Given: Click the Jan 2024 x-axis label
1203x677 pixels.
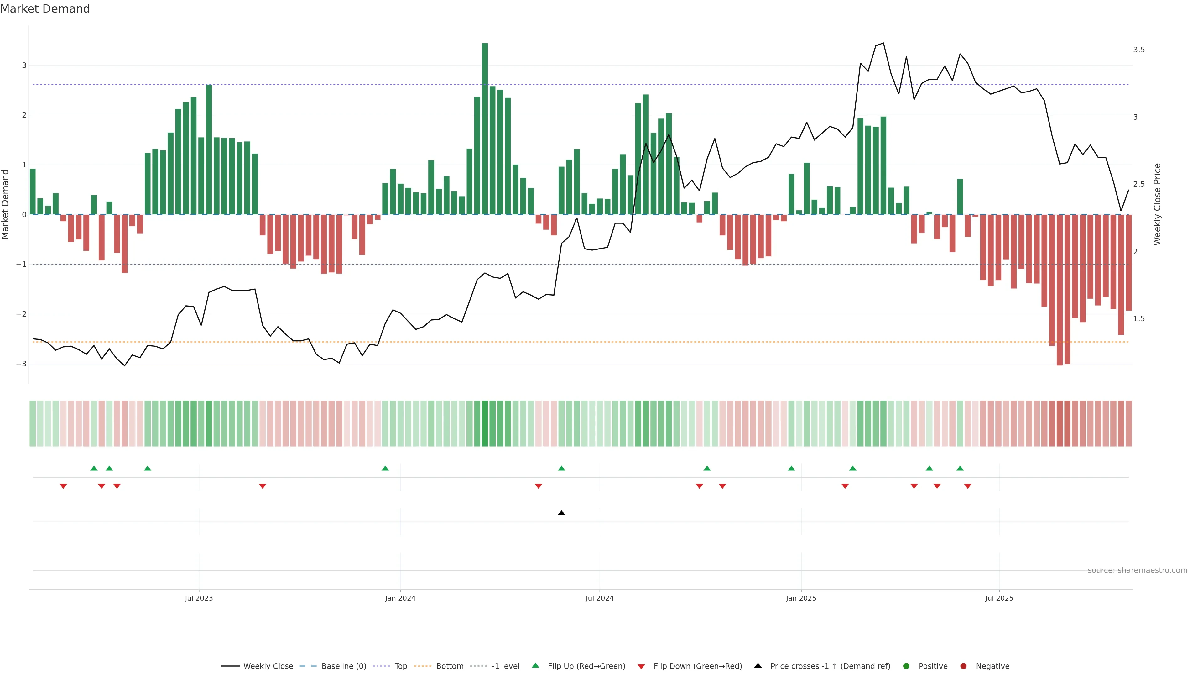Looking at the screenshot, I should [x=400, y=598].
